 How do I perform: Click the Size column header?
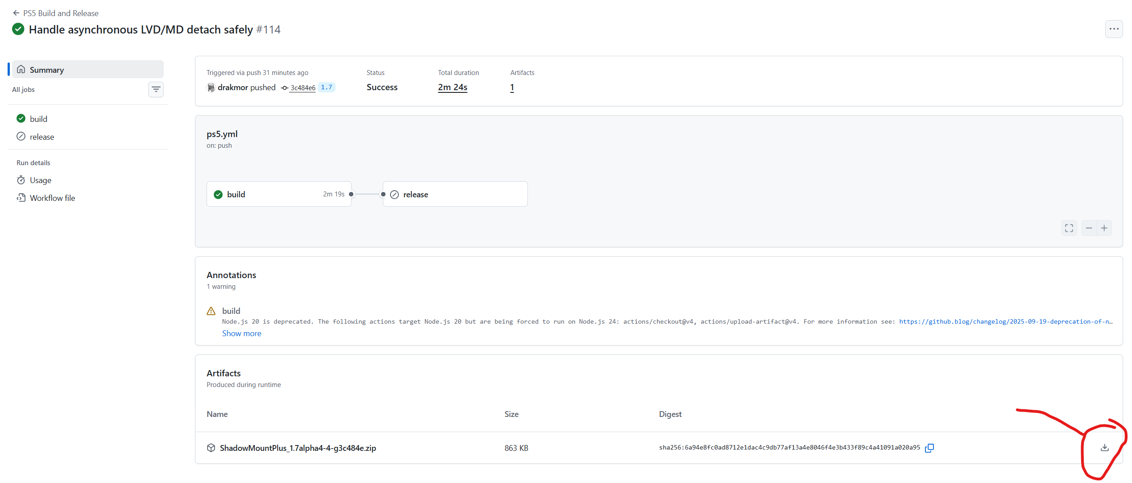(x=511, y=414)
